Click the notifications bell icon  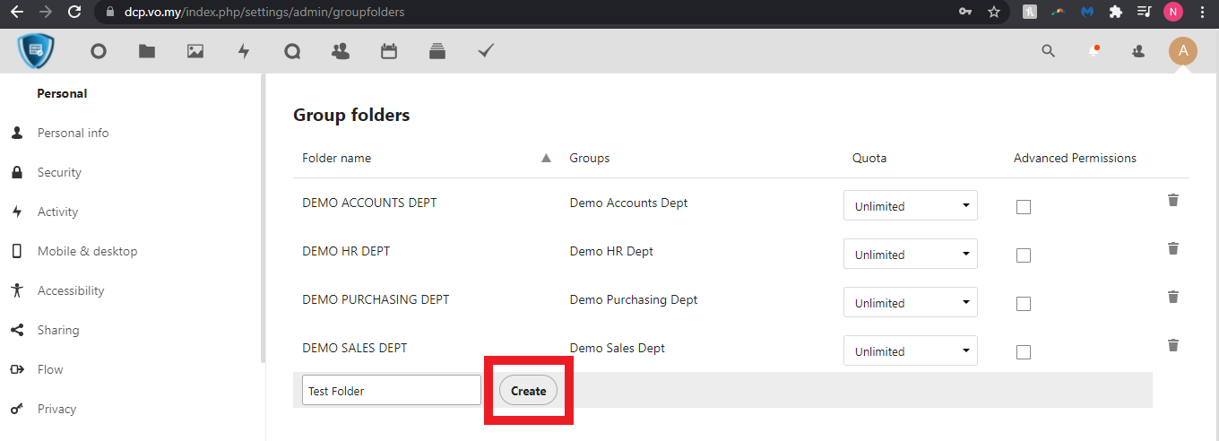pos(1094,51)
